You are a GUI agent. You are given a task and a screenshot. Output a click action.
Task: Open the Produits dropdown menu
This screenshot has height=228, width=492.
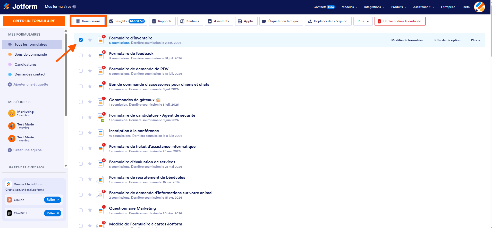399,7
